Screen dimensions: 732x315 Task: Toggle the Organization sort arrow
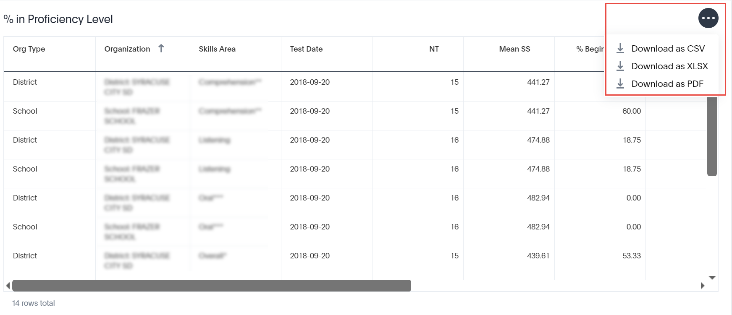tap(161, 49)
